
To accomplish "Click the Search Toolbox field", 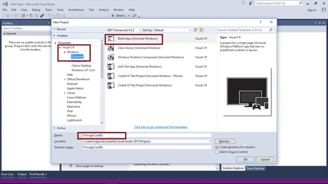I will click(x=26, y=28).
